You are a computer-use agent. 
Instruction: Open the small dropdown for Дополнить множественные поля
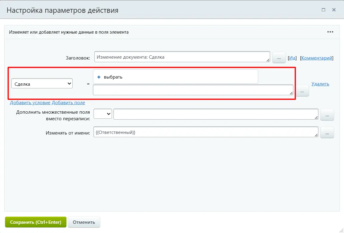(103, 114)
